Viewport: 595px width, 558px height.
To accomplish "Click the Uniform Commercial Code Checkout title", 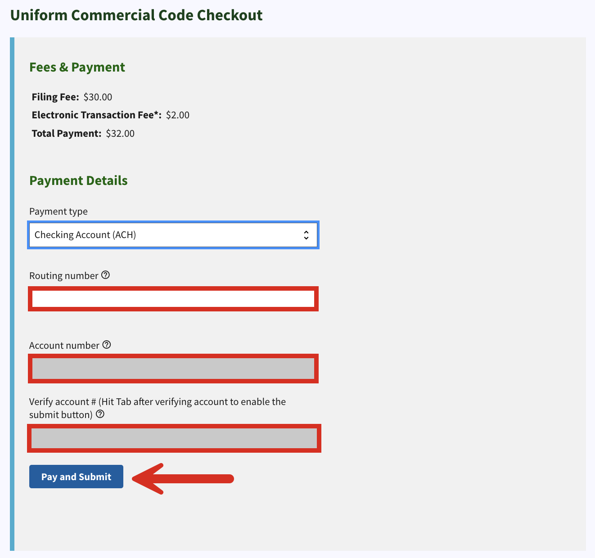I will pyautogui.click(x=136, y=15).
